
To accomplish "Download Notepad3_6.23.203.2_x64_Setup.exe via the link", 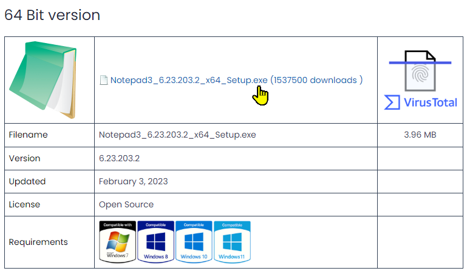I will click(x=236, y=80).
